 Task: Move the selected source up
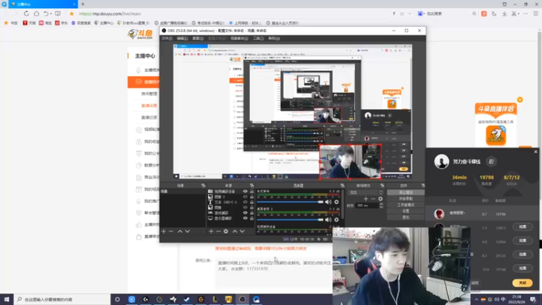[x=234, y=231]
